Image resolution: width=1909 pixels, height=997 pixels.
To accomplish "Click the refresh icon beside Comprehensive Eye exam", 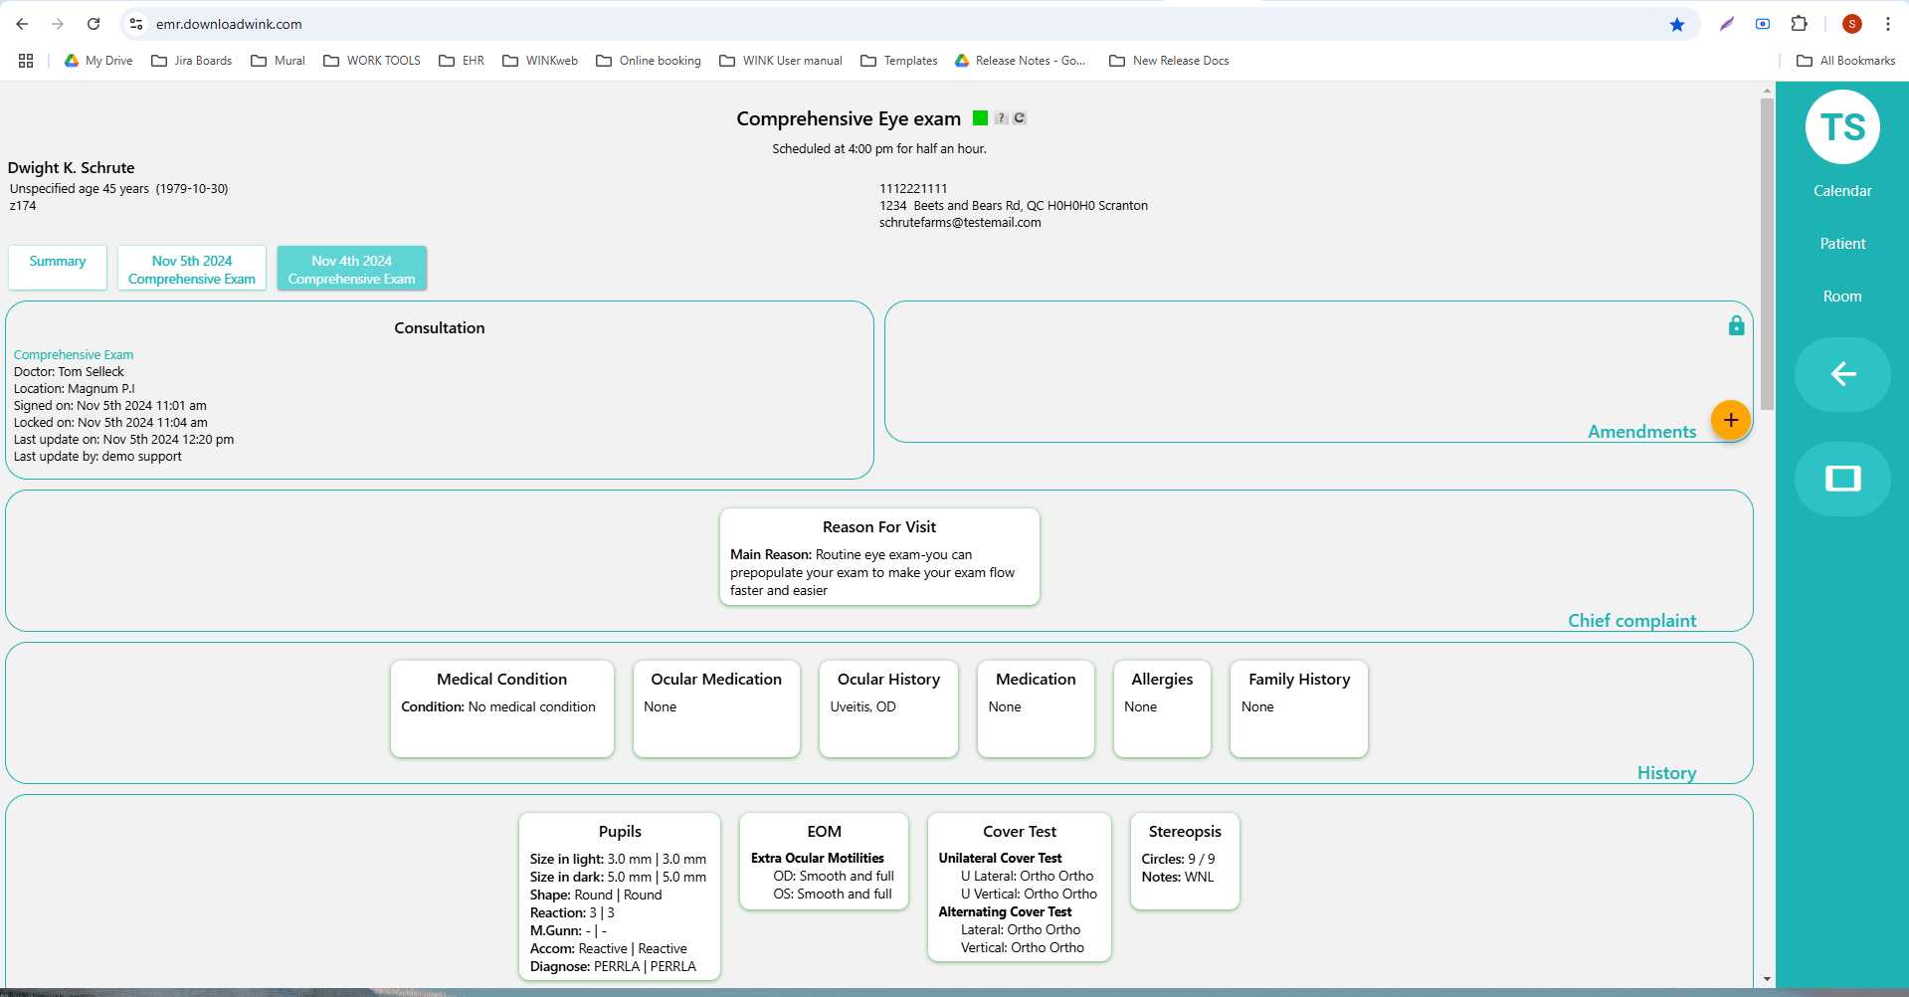I will pos(1020,118).
